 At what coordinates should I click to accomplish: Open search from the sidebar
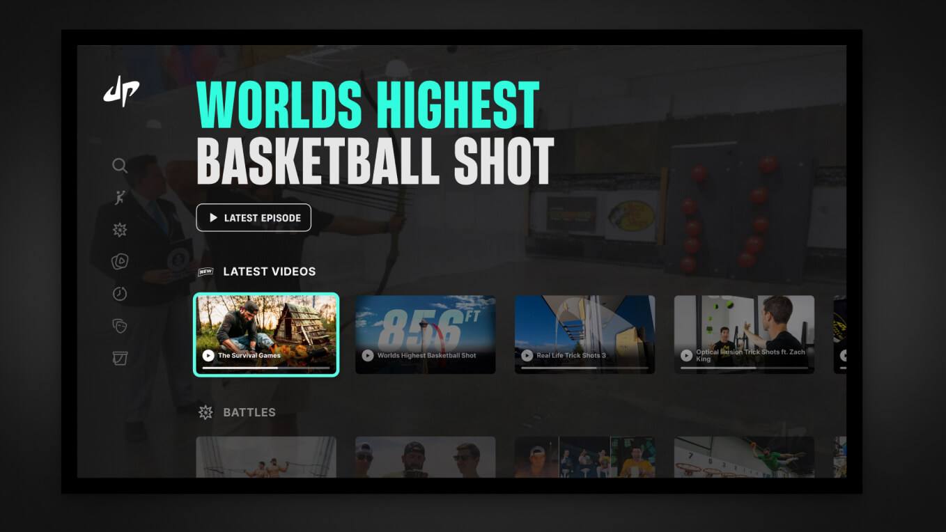click(x=120, y=165)
